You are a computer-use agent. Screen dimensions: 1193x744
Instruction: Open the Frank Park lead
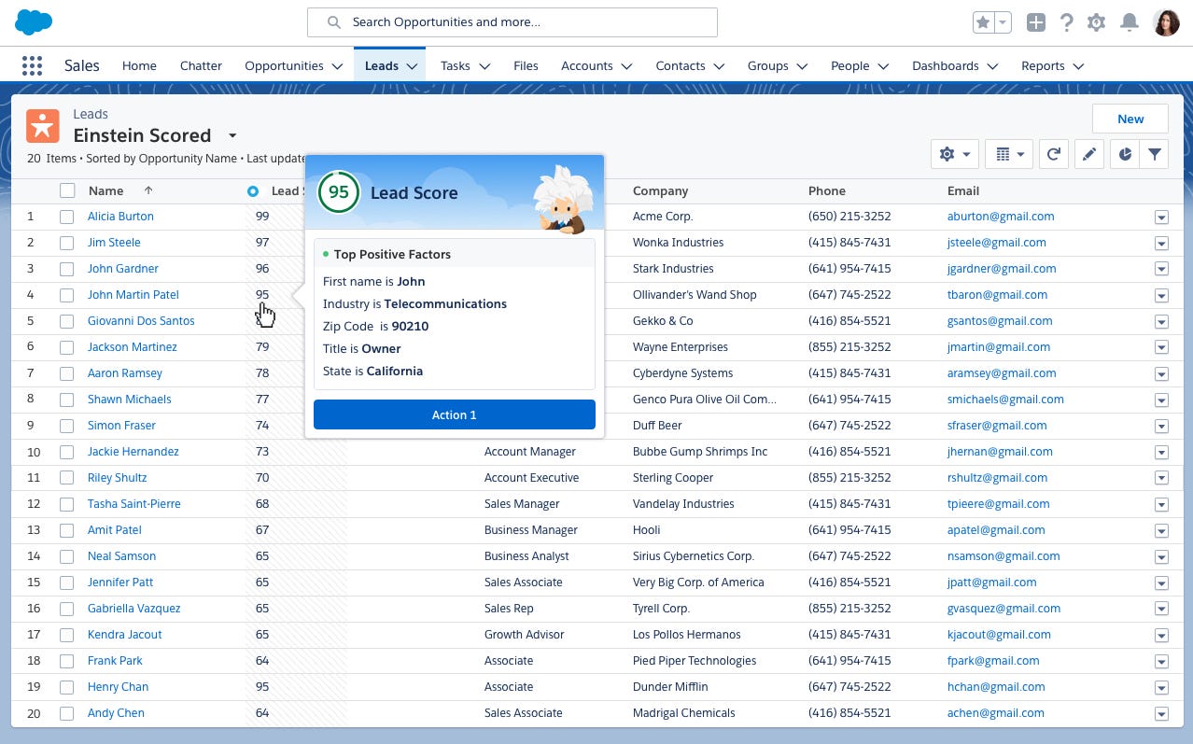click(x=115, y=661)
